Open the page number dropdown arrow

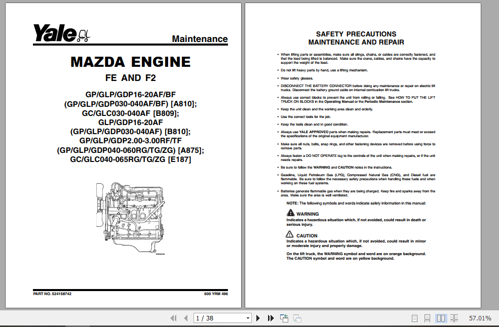[x=248, y=318]
